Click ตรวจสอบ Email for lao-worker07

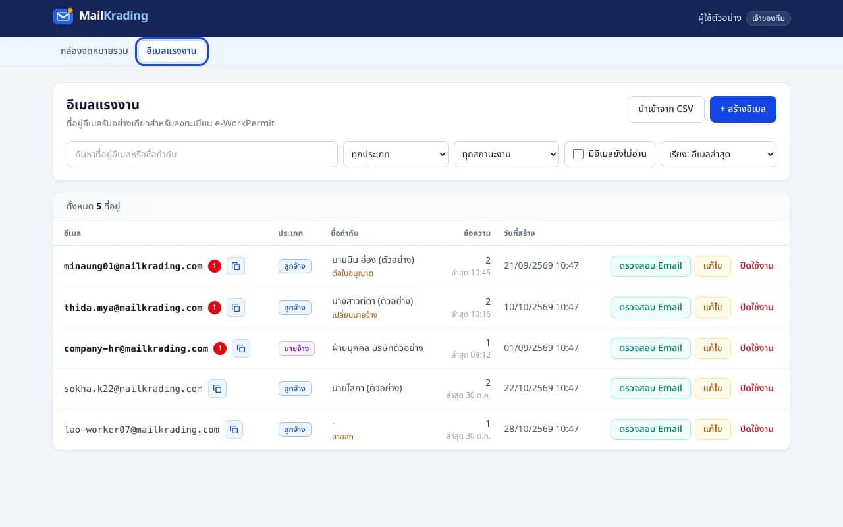tap(651, 430)
